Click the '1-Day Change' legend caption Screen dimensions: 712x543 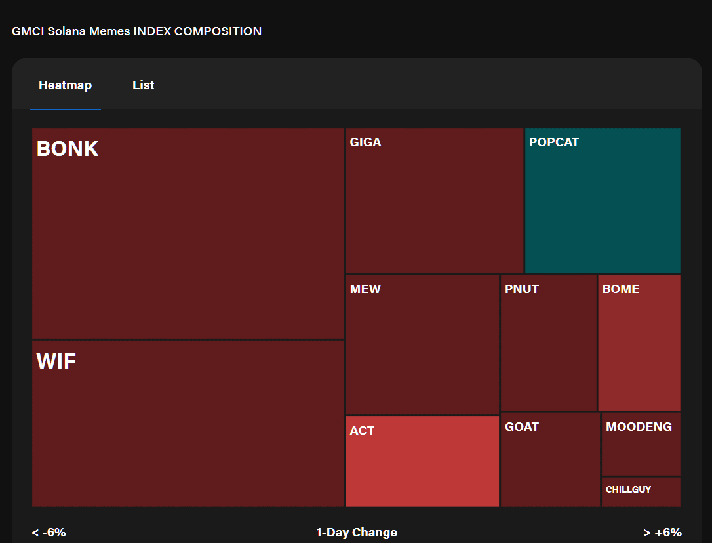point(357,533)
